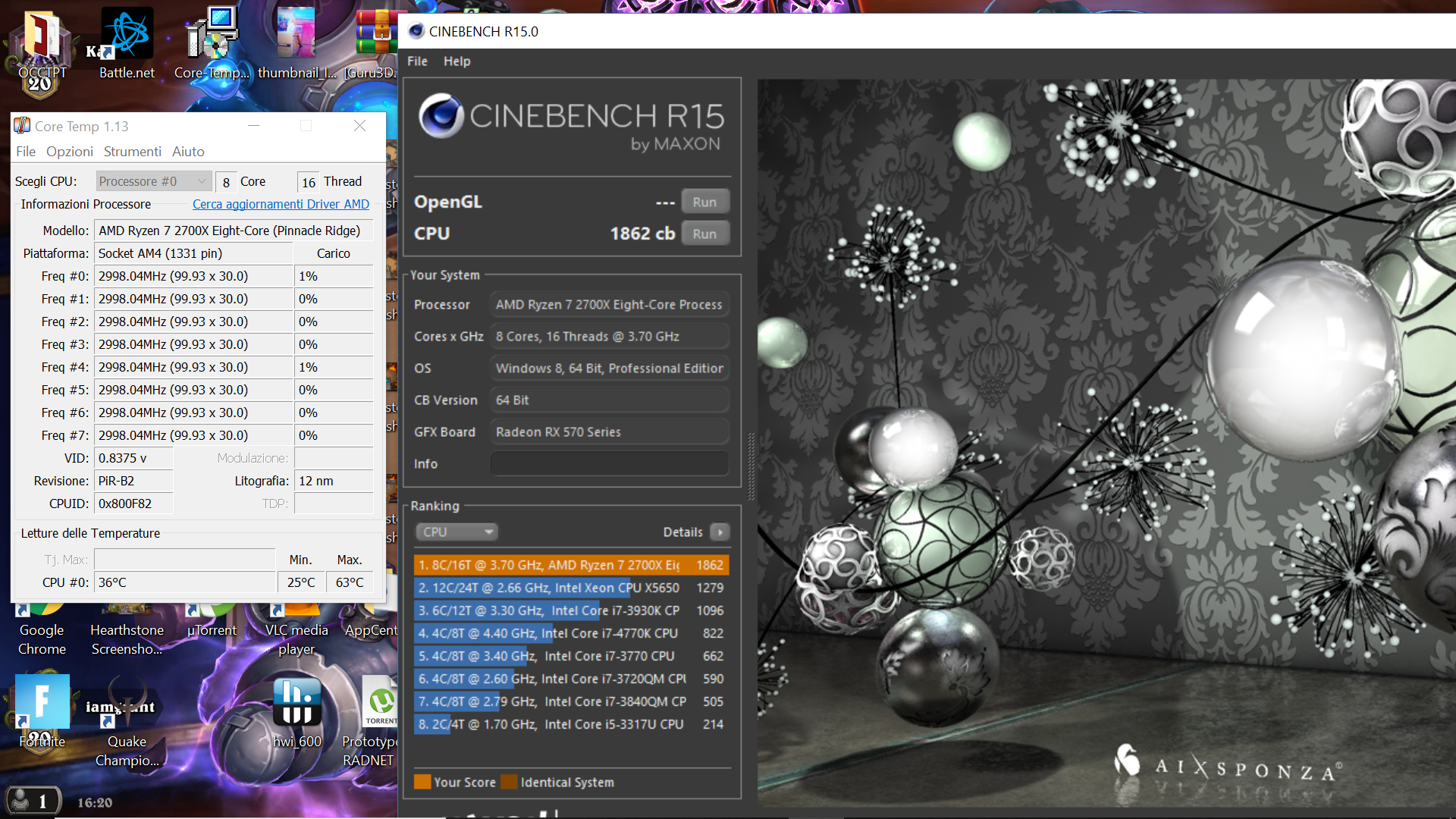Click the Cinebench title bar logo icon

(x=416, y=31)
